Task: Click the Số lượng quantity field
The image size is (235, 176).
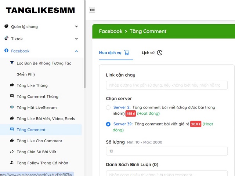Action: (x=167, y=151)
